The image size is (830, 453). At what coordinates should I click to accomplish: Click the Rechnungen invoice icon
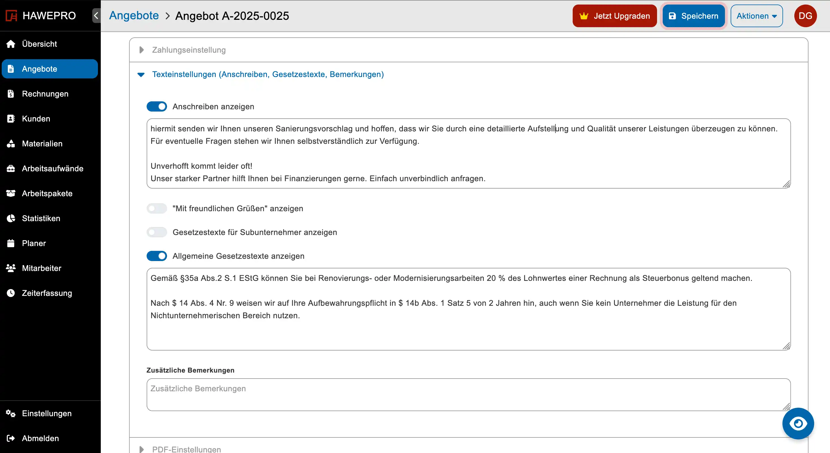(11, 94)
